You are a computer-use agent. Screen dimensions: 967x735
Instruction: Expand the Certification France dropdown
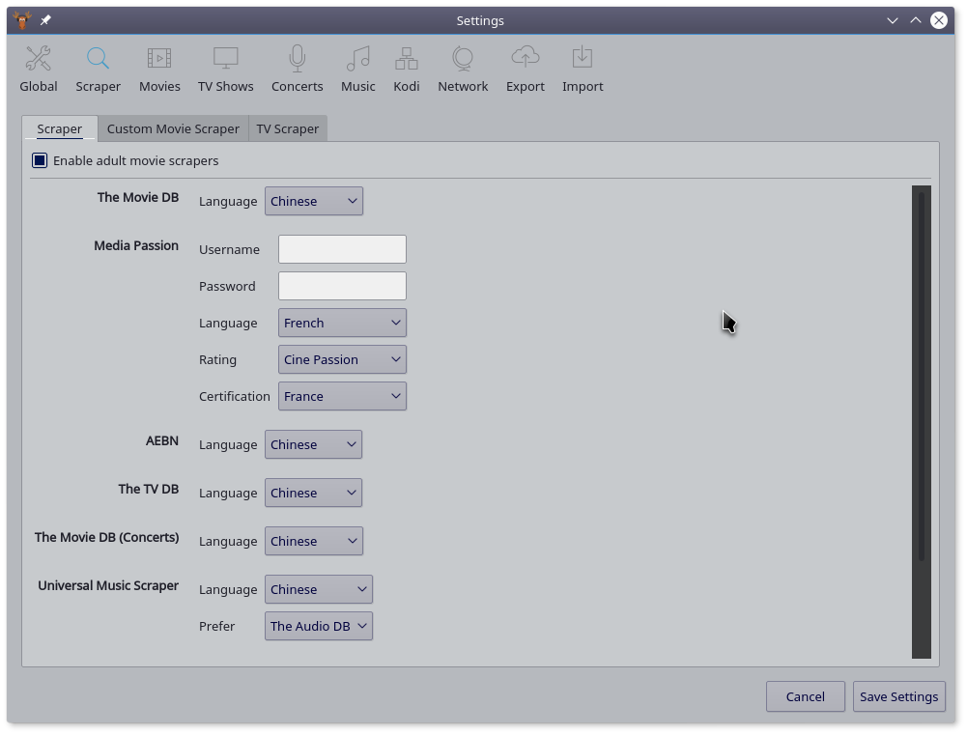(342, 396)
